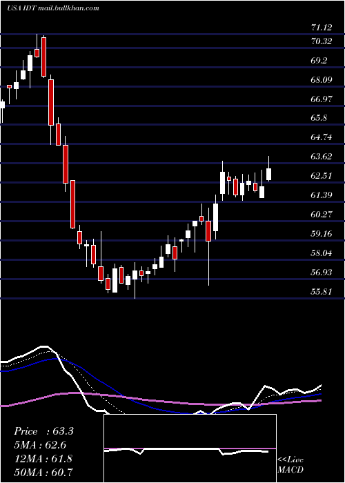The width and height of the screenshot is (345, 483).
Task: Select the 62.51 price axis label
Action: pos(322,176)
